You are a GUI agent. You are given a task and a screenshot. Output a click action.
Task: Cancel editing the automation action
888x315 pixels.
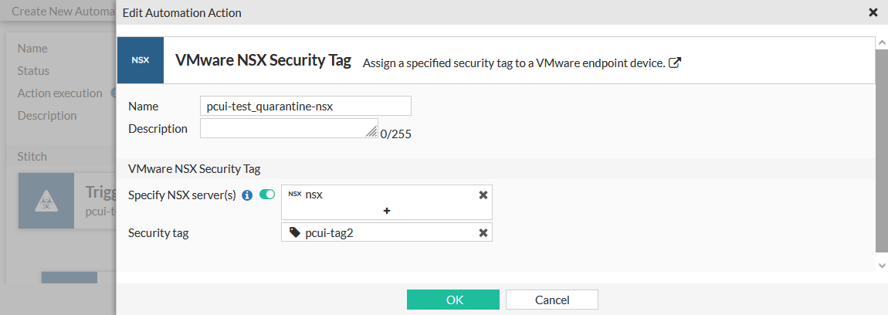pos(552,300)
